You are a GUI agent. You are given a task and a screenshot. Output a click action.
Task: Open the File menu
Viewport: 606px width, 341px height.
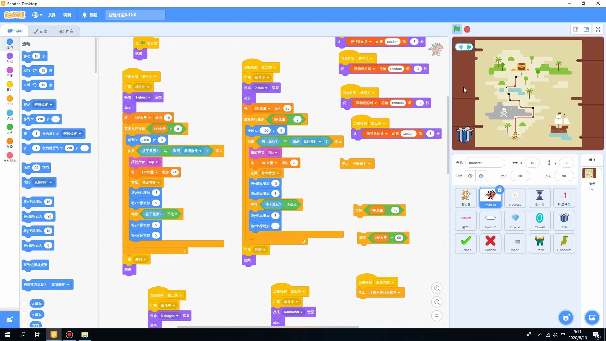[52, 15]
